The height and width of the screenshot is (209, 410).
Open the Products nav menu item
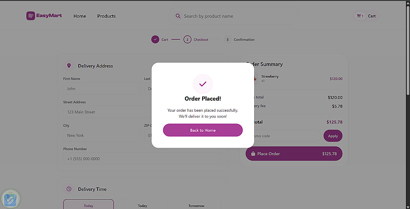[x=106, y=16]
